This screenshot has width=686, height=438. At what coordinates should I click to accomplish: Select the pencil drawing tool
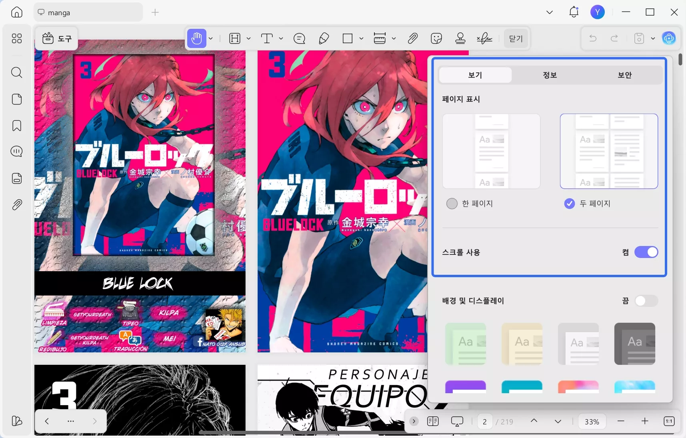(x=324, y=38)
